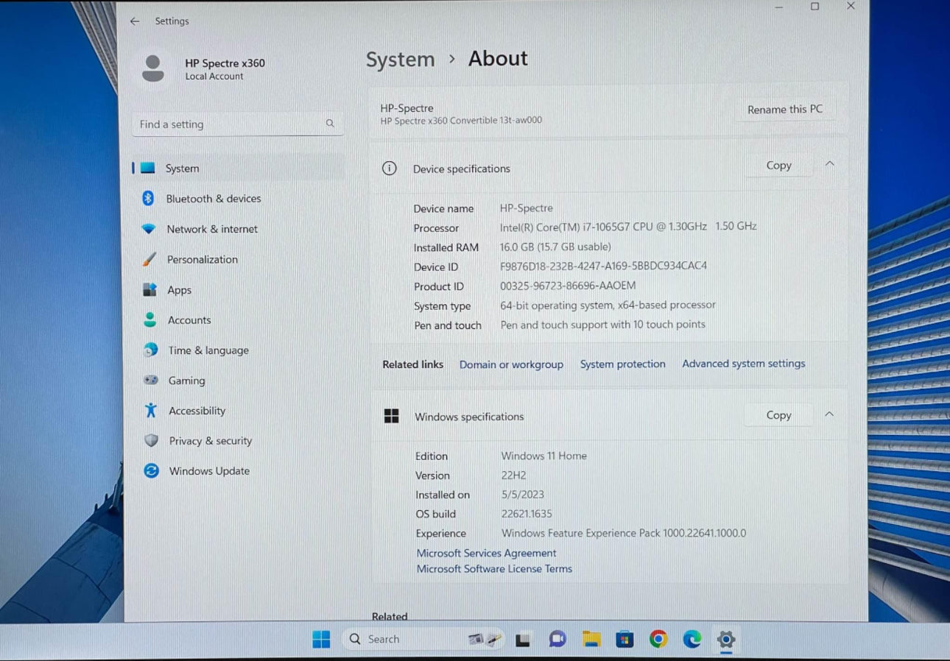Open the Chat app on taskbar
Viewport: 950px width, 661px height.
557,639
